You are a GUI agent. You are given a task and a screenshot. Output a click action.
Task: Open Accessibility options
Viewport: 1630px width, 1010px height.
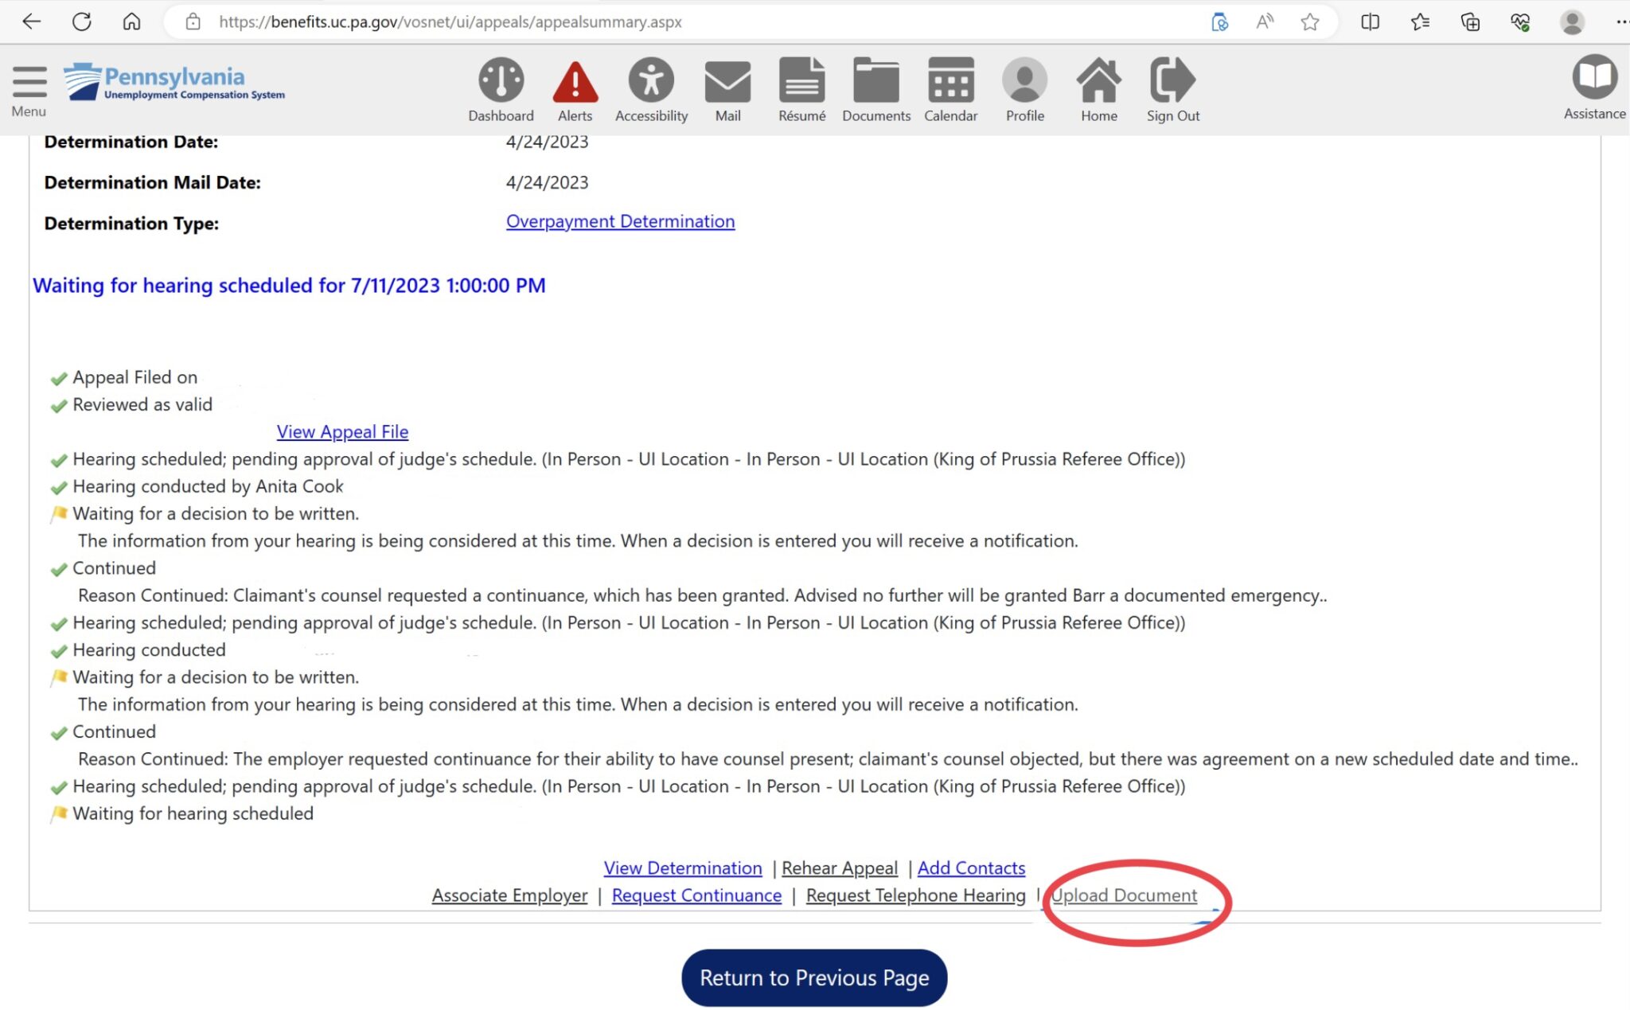coord(650,88)
